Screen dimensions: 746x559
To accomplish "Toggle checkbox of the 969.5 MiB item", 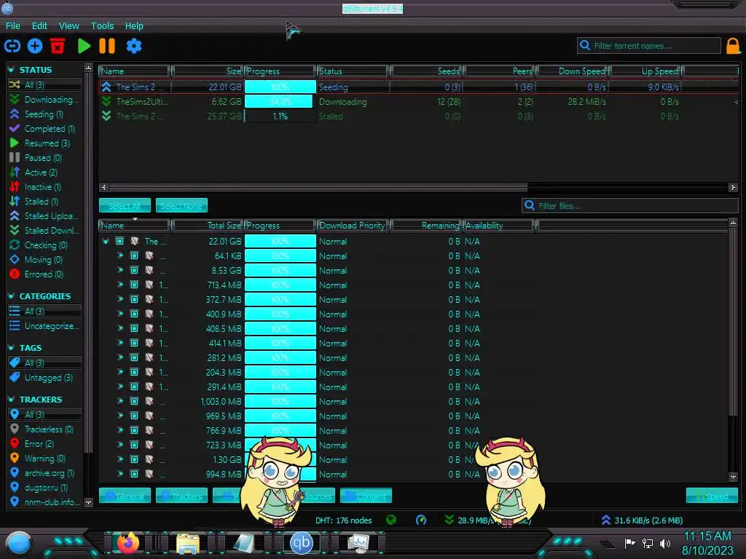I will pyautogui.click(x=134, y=416).
